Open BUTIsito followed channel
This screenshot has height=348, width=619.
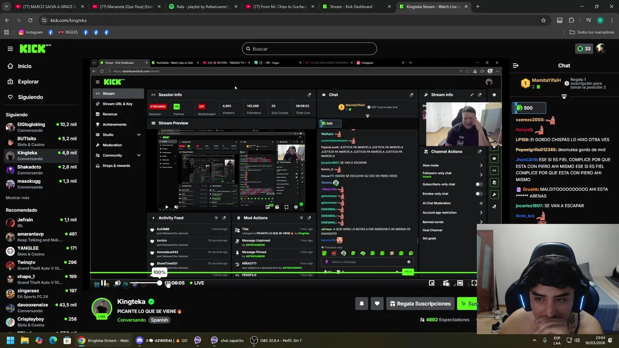[x=42, y=141]
